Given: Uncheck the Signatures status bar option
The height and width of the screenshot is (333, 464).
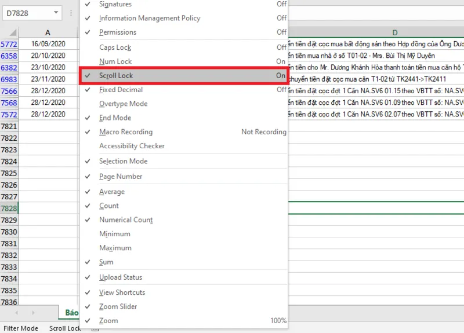Looking at the screenshot, I should click(x=184, y=4).
